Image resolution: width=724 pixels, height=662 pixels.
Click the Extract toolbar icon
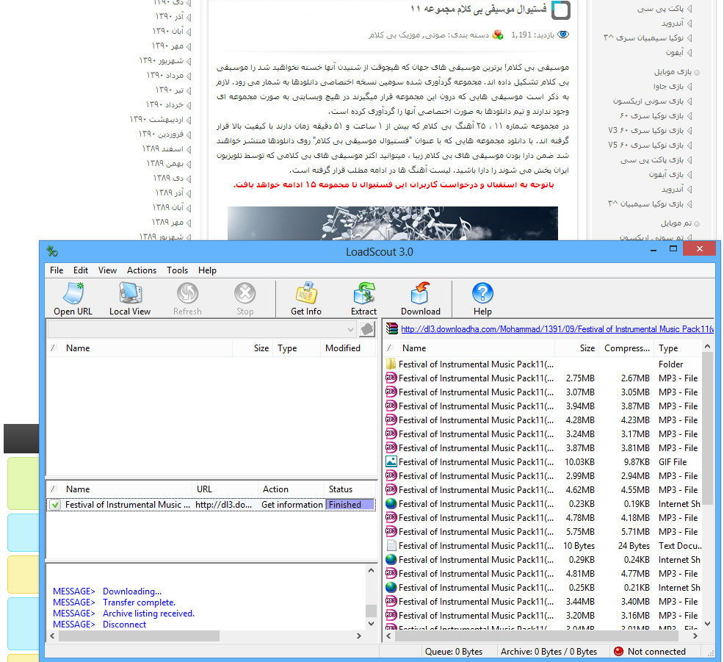[x=363, y=294]
